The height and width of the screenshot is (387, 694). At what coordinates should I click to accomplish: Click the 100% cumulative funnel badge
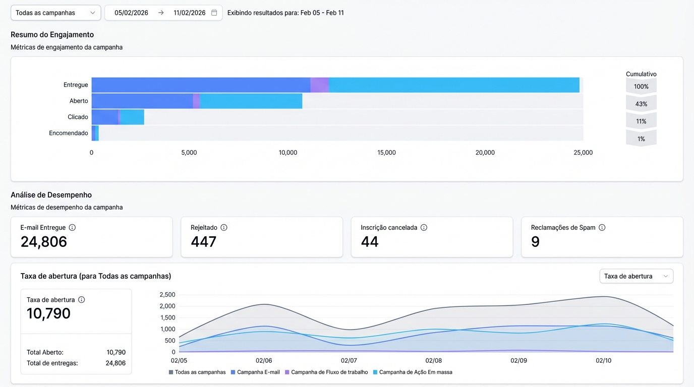641,87
